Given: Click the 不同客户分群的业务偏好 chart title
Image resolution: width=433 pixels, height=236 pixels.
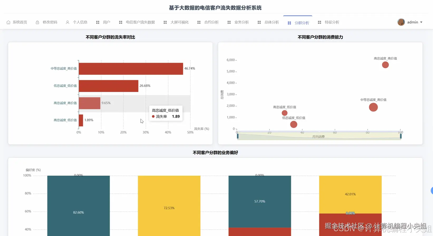Looking at the screenshot, I should coord(215,153).
